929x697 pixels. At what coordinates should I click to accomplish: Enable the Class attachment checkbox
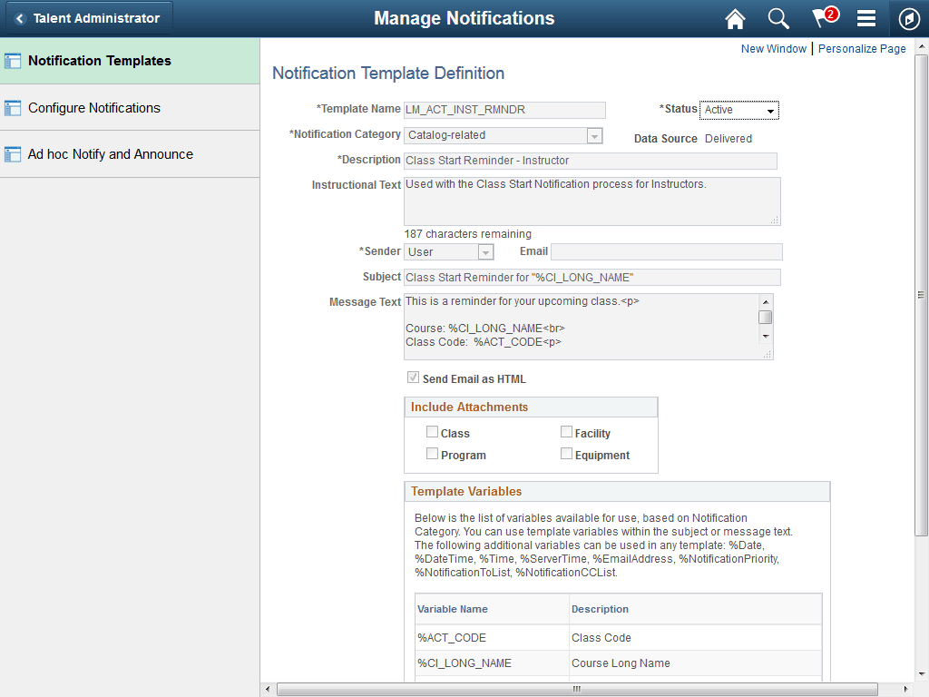433,431
